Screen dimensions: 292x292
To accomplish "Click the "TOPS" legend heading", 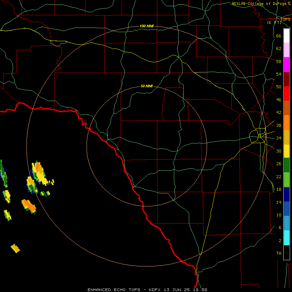I will coord(285,19).
